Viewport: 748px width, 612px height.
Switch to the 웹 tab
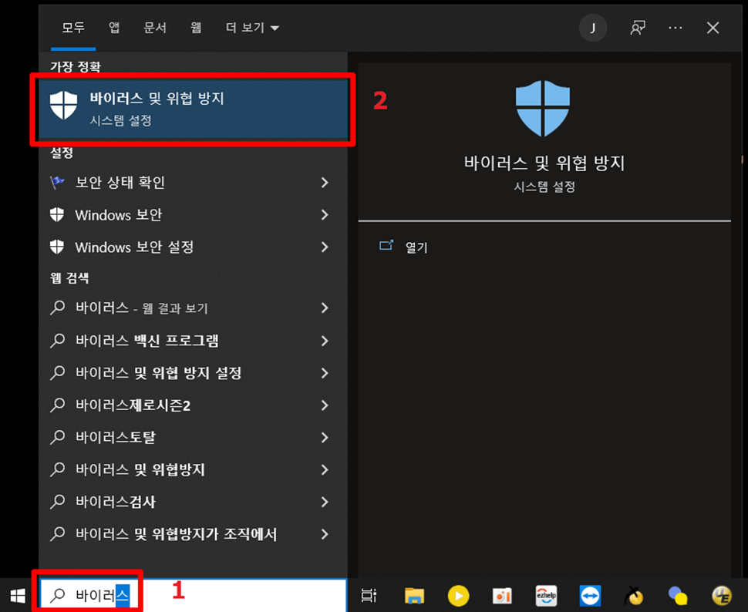[196, 28]
